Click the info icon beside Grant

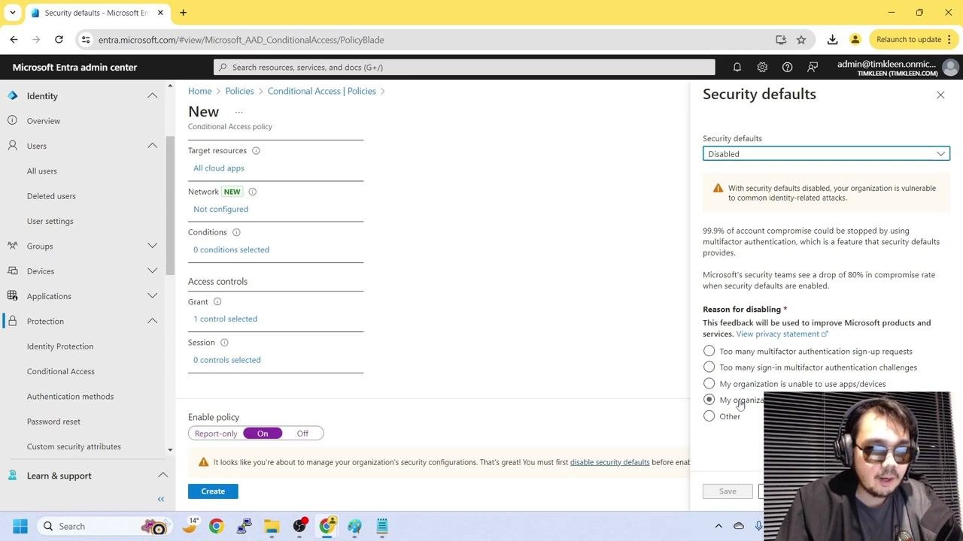217,301
